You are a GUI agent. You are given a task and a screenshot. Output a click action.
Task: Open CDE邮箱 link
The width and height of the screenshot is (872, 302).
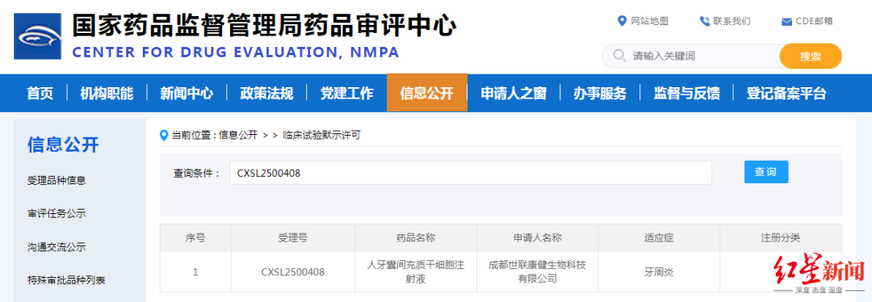tap(814, 21)
